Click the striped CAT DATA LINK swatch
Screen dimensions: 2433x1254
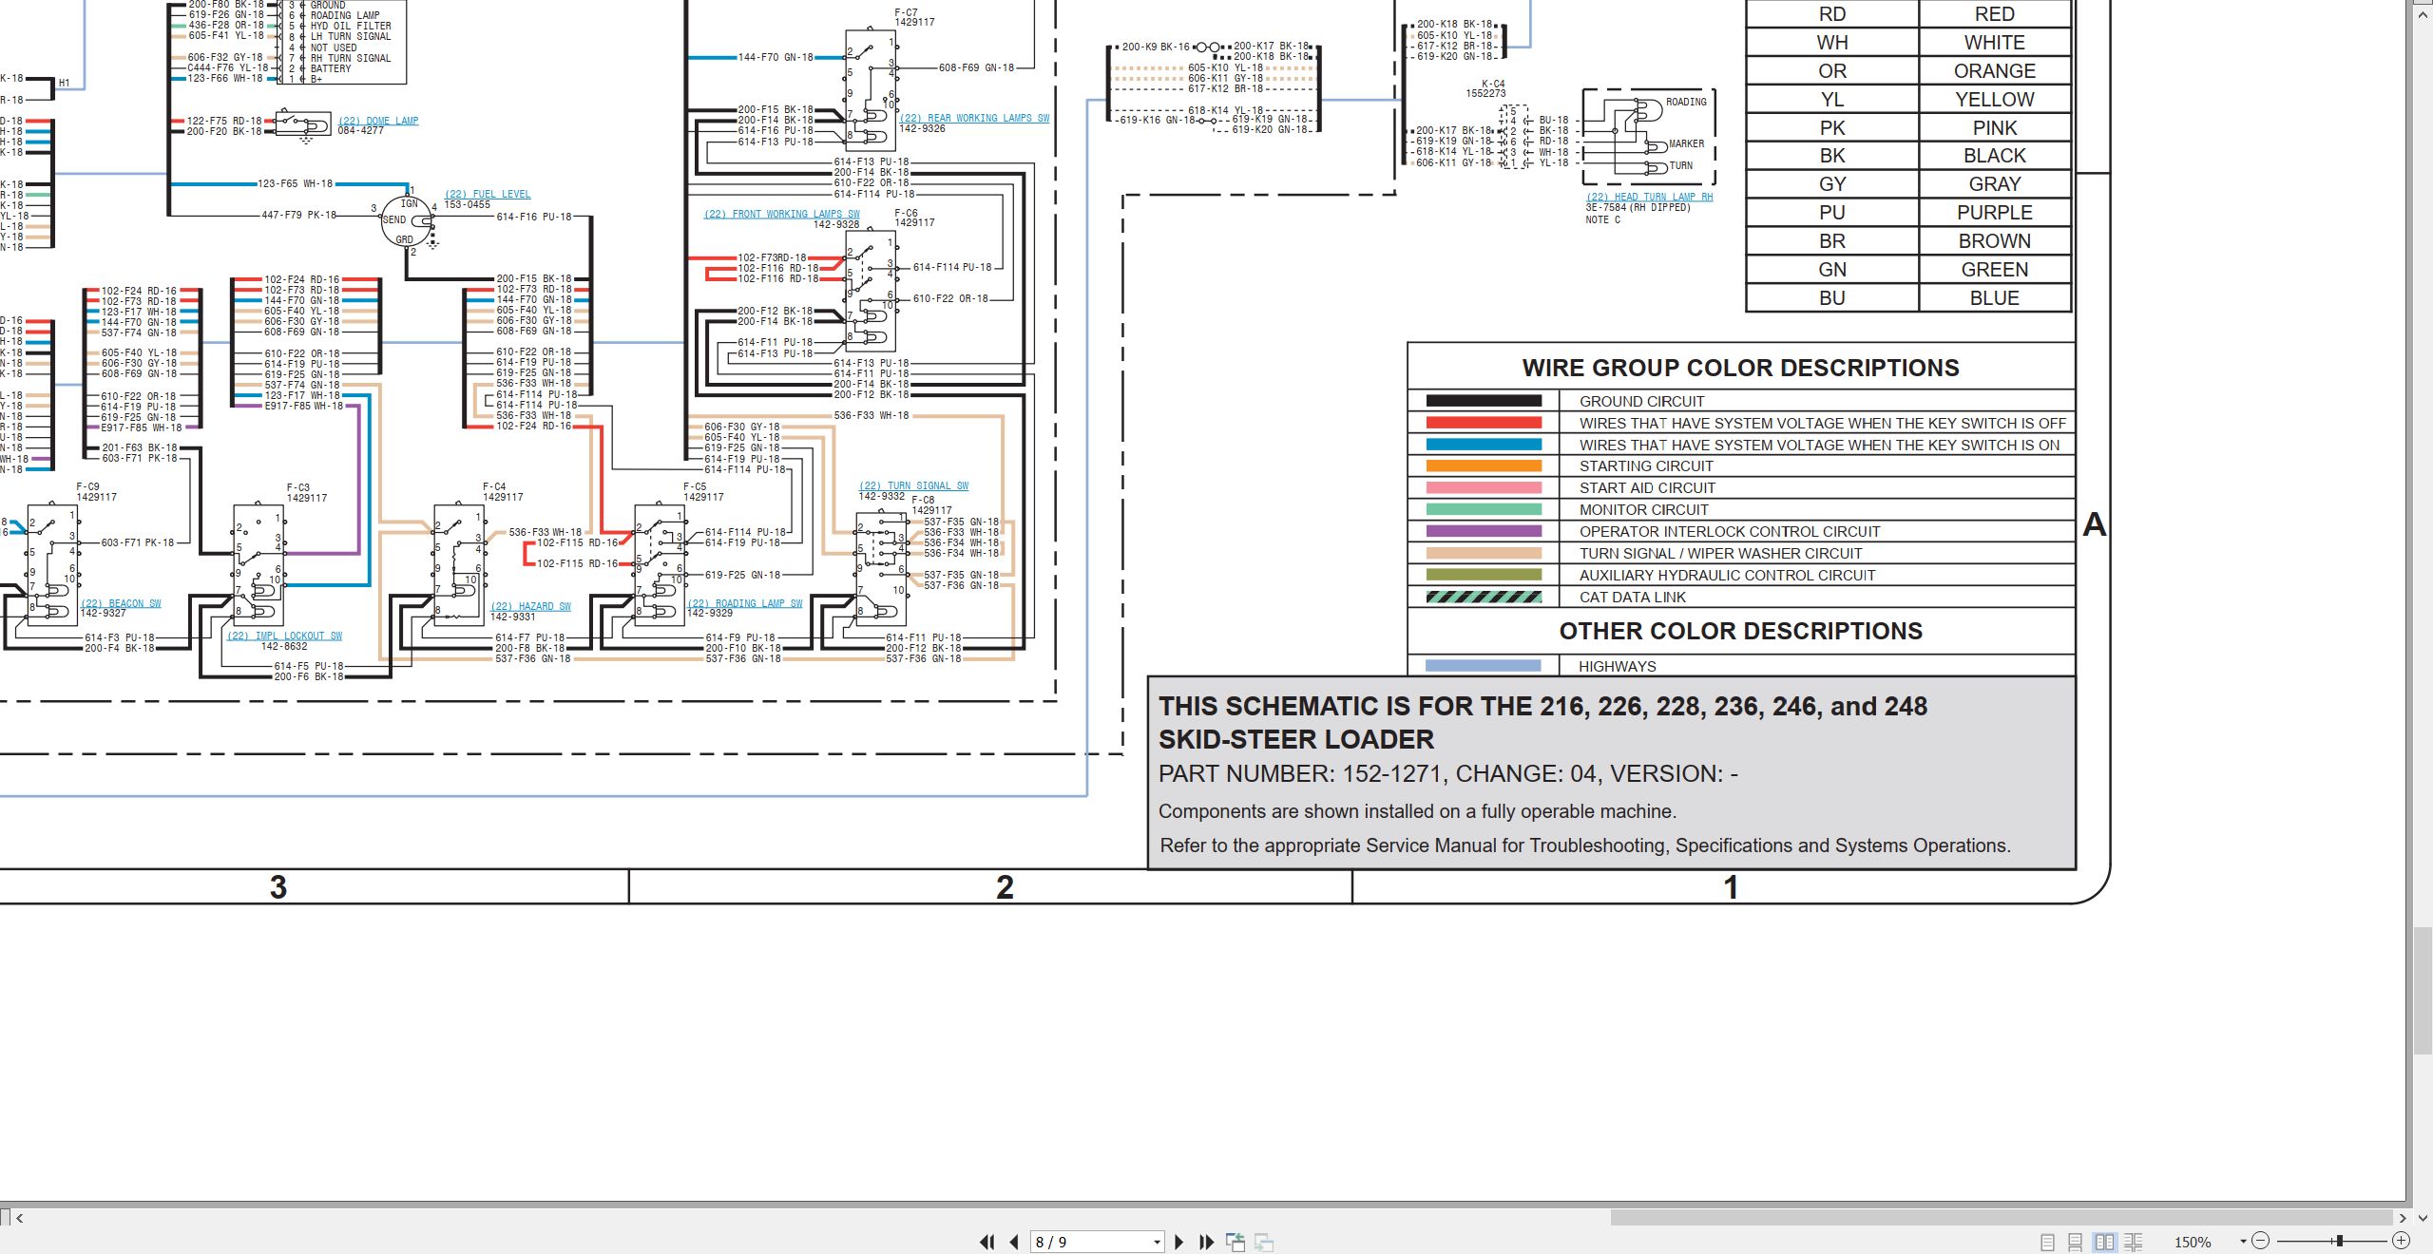(1484, 597)
